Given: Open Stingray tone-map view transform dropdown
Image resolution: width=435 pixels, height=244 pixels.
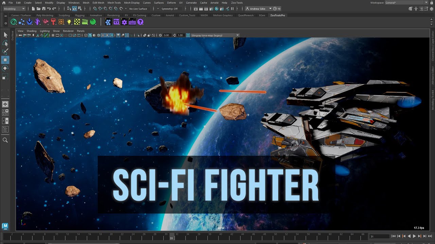Looking at the screenshot, I should tap(215, 35).
